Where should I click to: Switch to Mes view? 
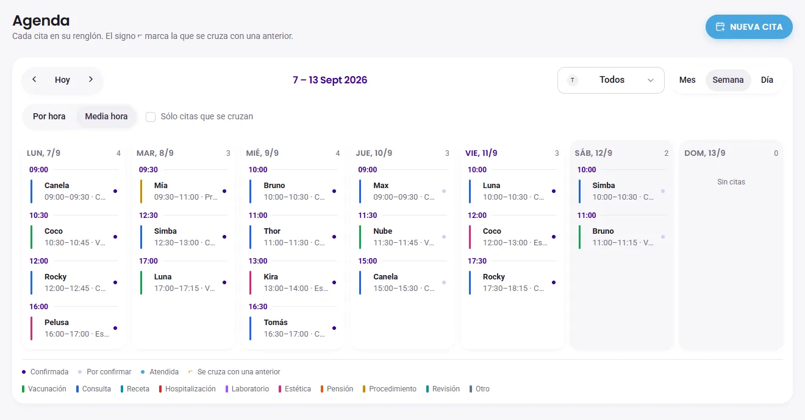[687, 80]
